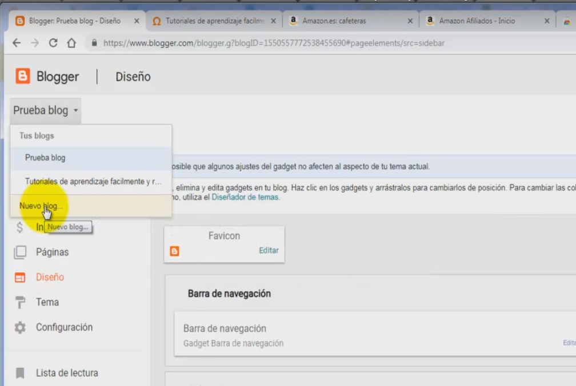The image size is (576, 386).
Task: Select Prueba blog in the Tus blogs list
Action: (91, 158)
